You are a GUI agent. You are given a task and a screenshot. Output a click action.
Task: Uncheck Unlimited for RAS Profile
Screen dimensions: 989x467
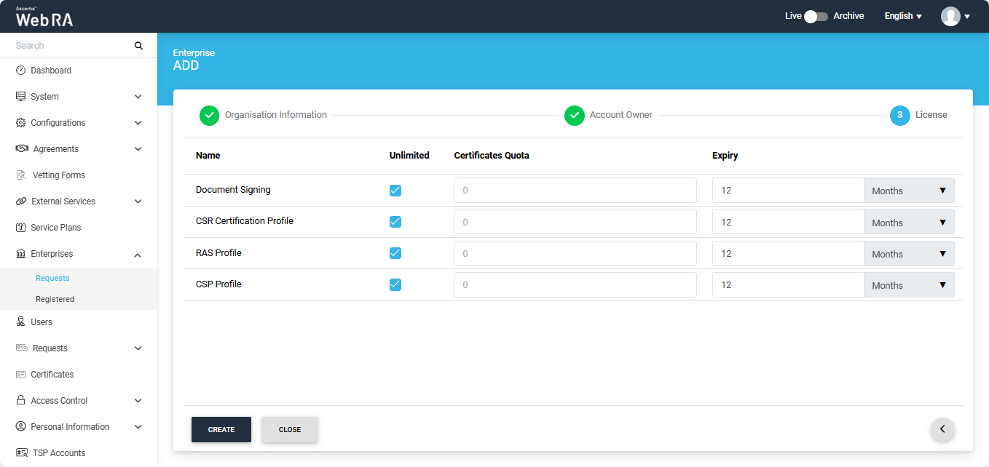point(395,253)
